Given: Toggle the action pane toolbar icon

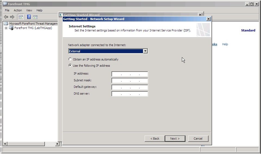Looking at the screenshot, I should (35, 17).
